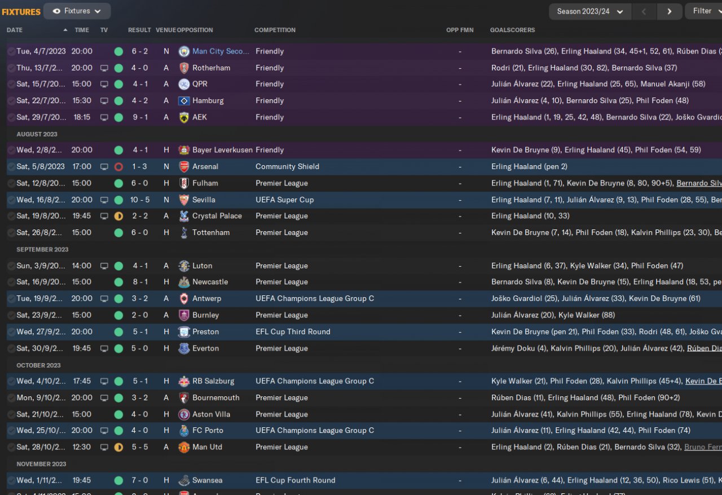Select the 10 - 5 Sevilla result
This screenshot has width=722, height=495.
tap(140, 200)
